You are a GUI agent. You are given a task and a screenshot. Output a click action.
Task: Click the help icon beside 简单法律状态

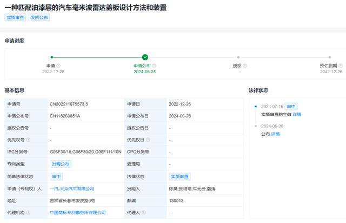click(37, 177)
